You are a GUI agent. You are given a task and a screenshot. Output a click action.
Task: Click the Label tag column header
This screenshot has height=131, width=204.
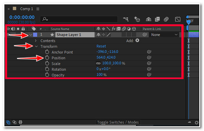(x=34, y=29)
